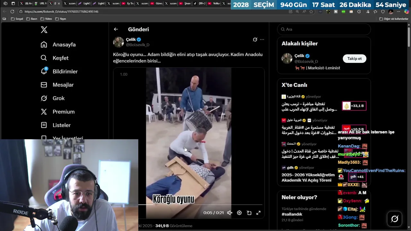Viewport: 411px width, 231px height.
Task: Open browser essentials shield icon
Action: tap(383, 12)
